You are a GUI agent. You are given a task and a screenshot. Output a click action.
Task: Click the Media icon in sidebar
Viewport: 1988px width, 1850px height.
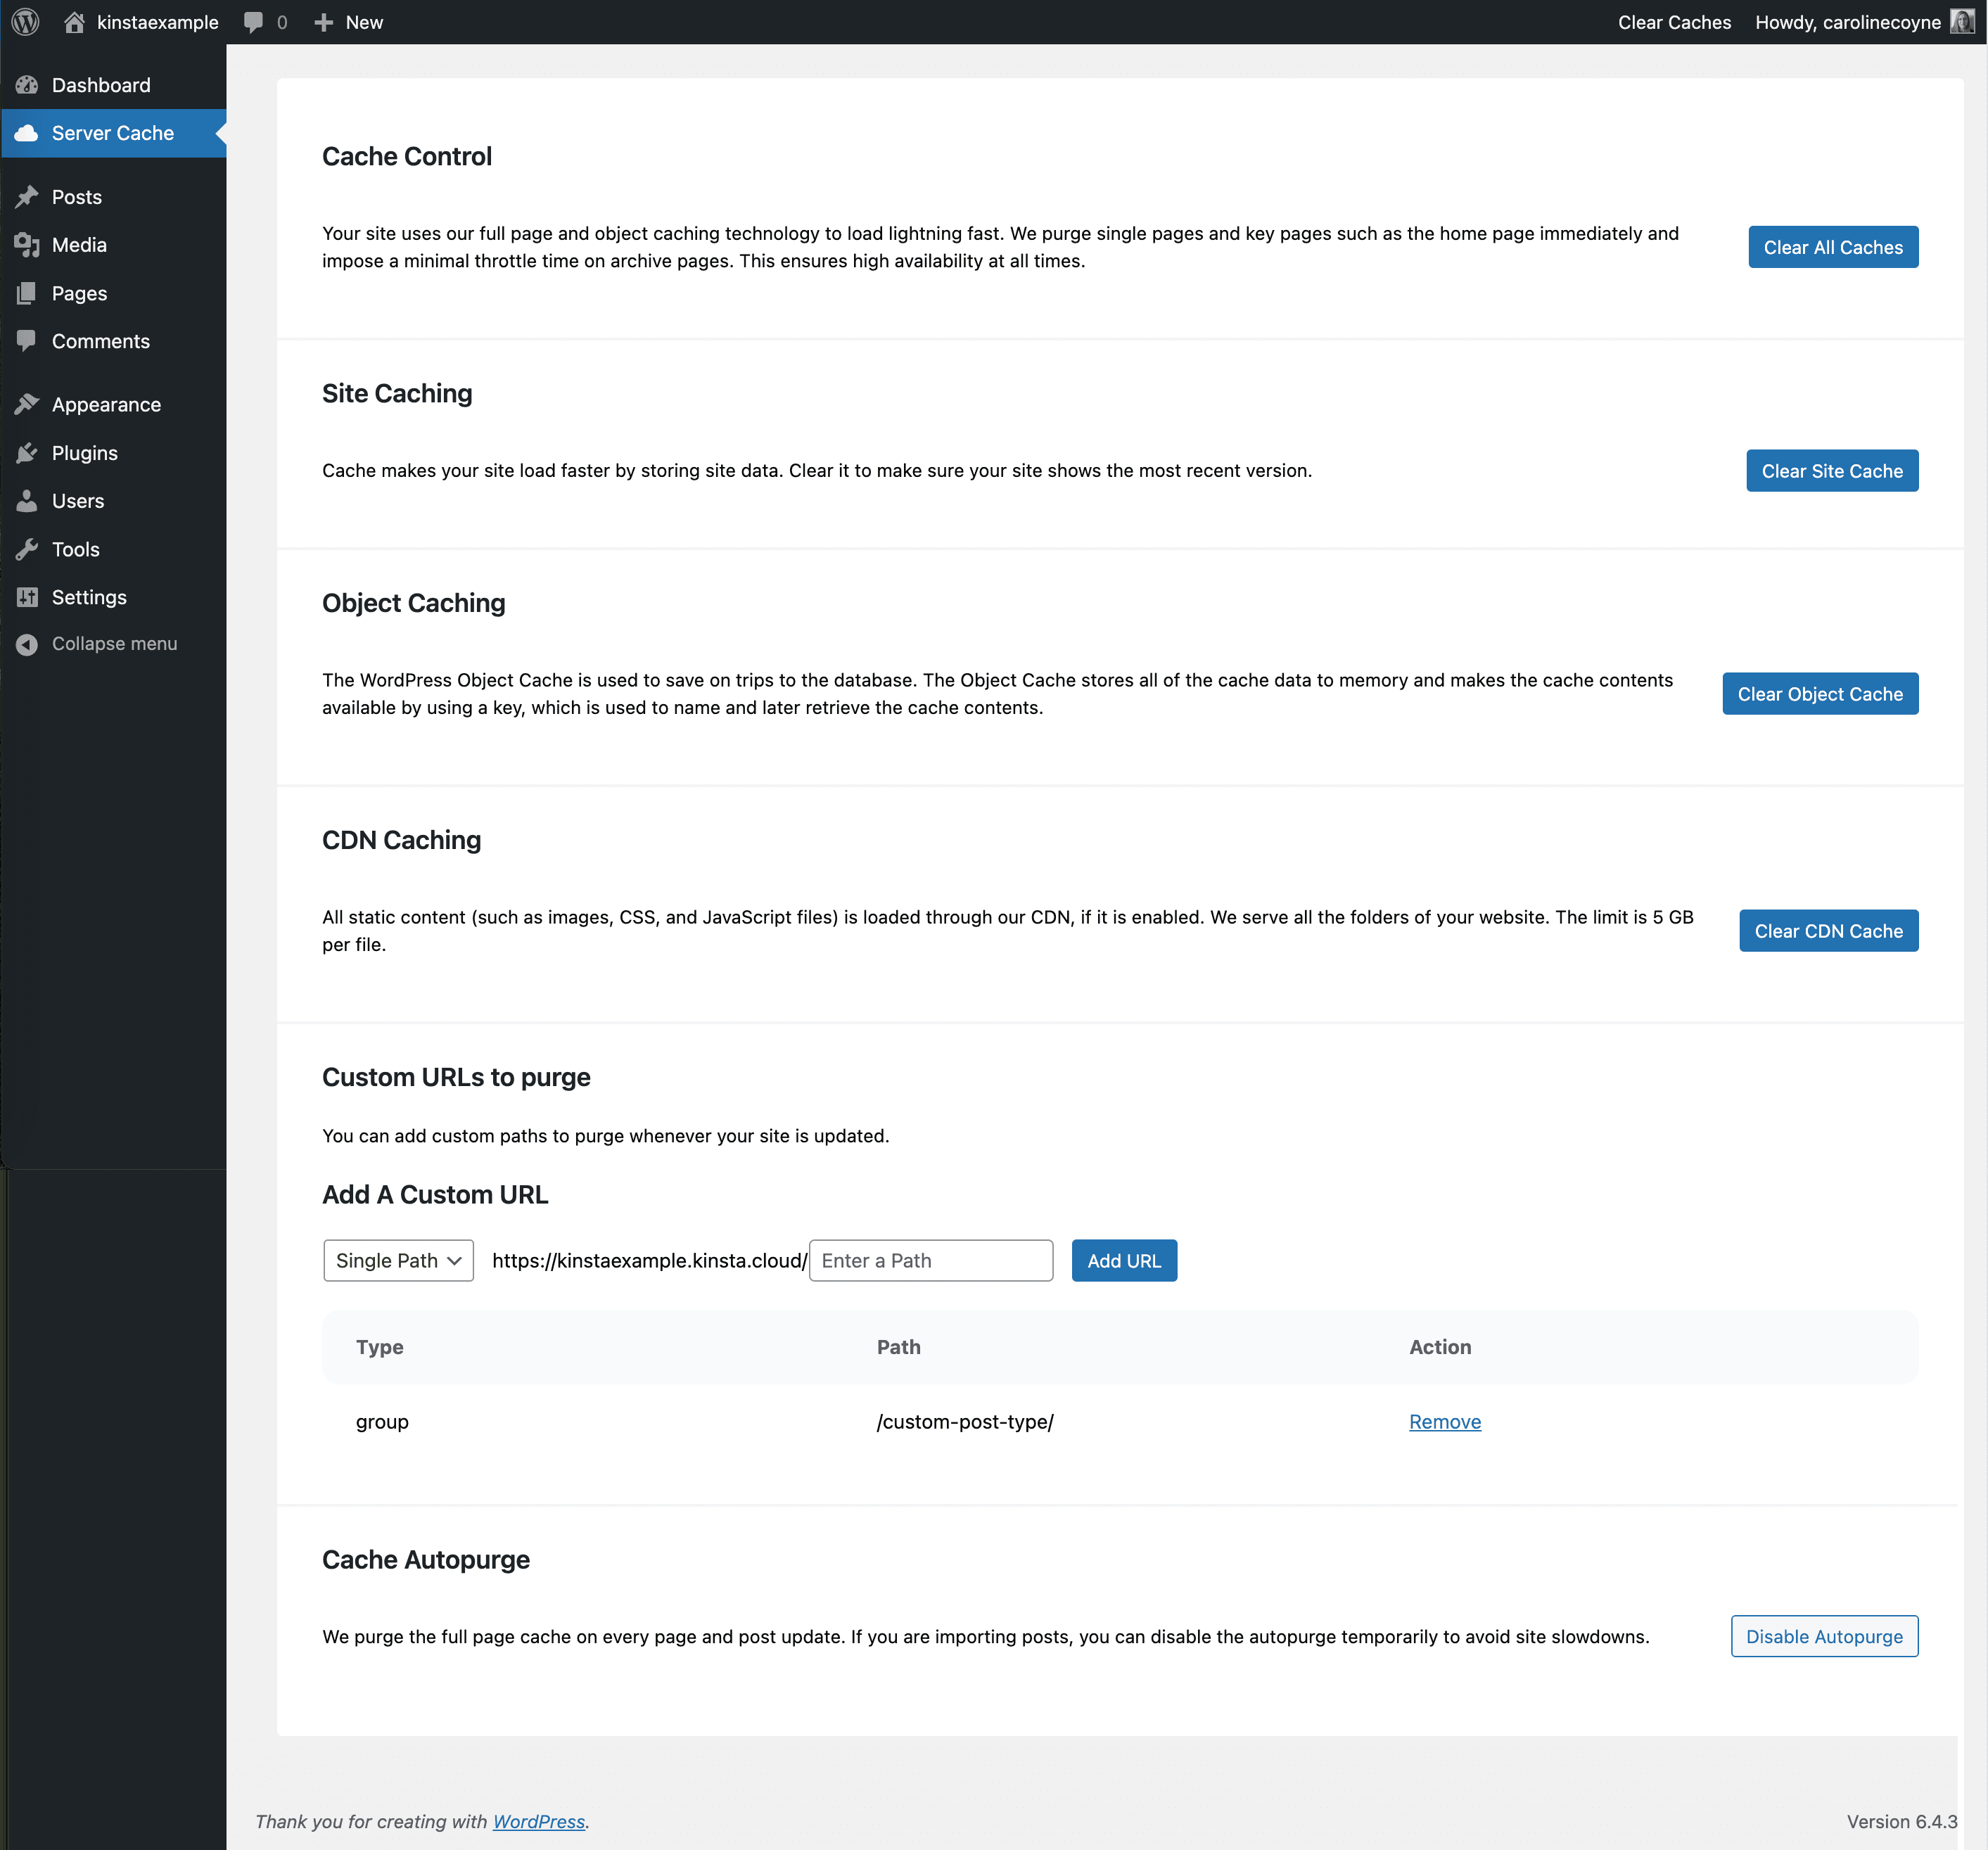tap(26, 243)
